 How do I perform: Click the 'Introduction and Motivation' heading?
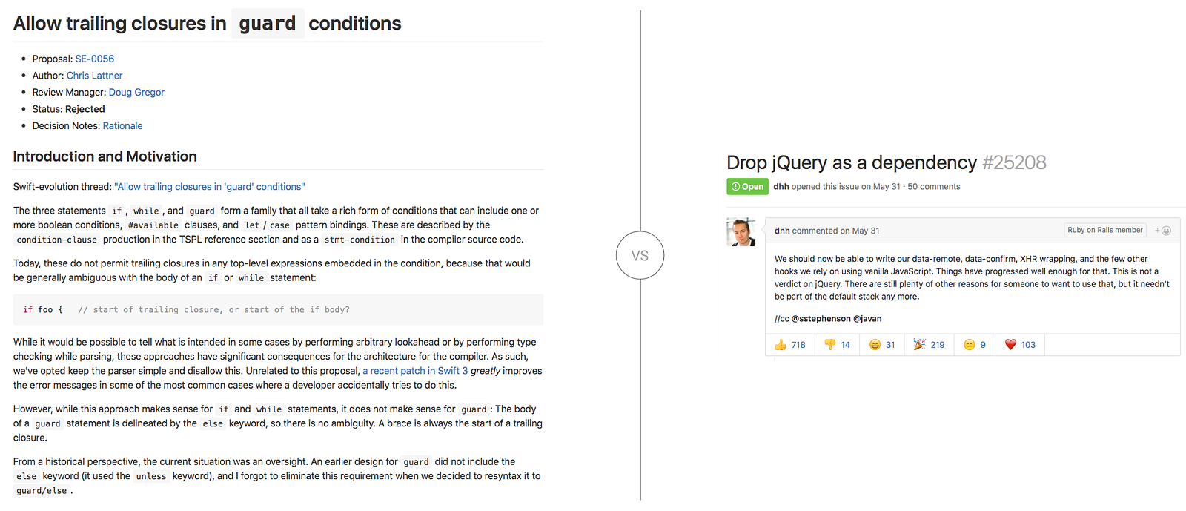[105, 156]
